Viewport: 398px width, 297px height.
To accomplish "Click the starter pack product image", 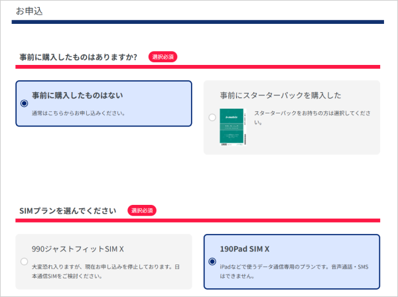I will [x=233, y=127].
